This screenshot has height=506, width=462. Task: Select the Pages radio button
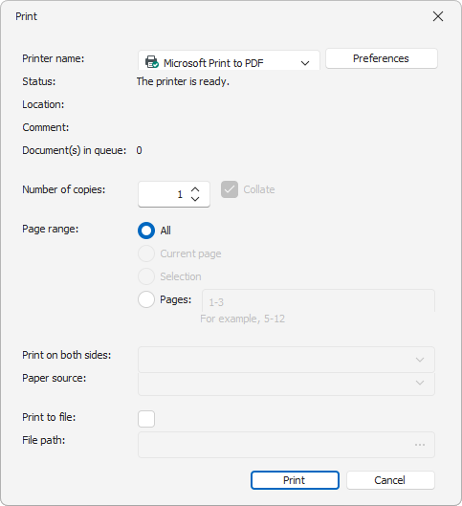click(x=146, y=299)
